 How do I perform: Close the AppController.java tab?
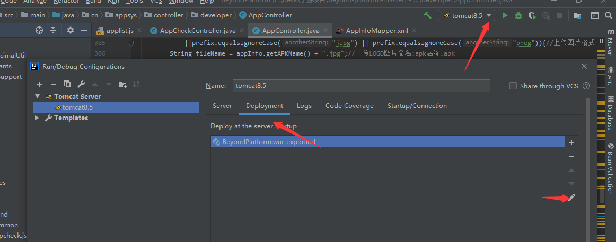(x=326, y=30)
